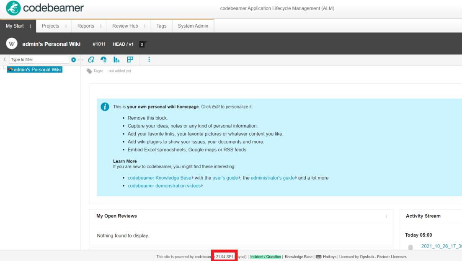
Task: Open My Open Reviews widget options menu
Action: 386,216
